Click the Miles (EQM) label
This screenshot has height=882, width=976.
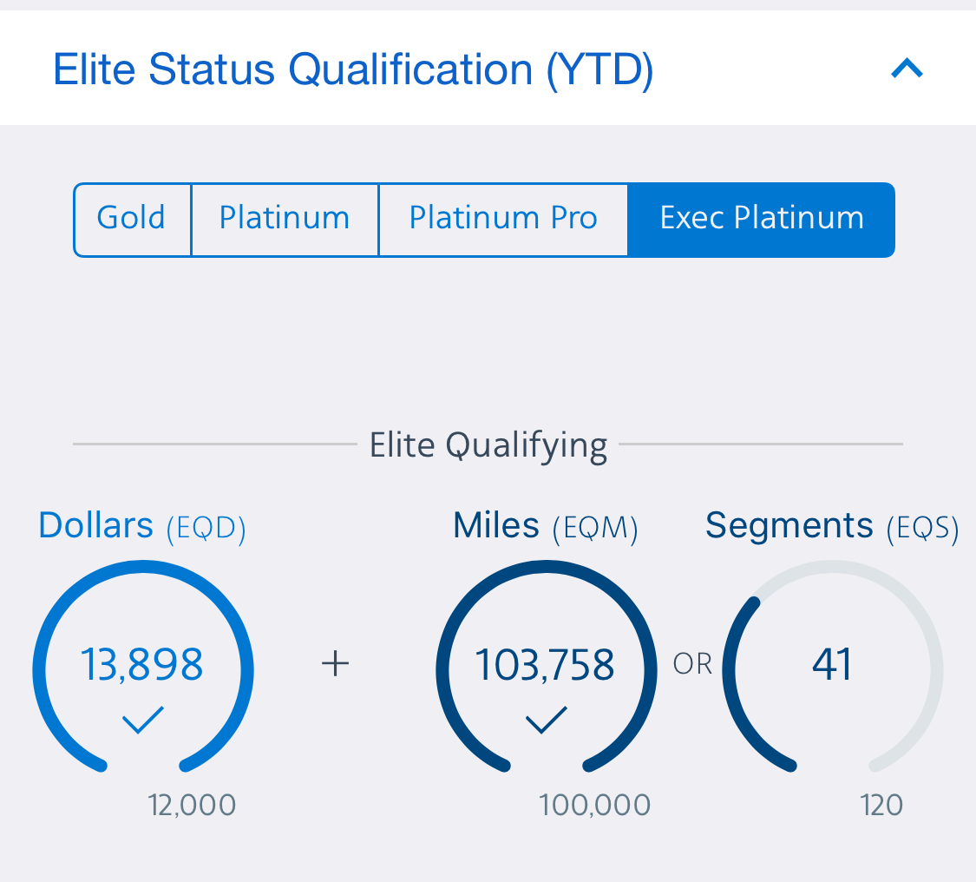click(x=545, y=526)
